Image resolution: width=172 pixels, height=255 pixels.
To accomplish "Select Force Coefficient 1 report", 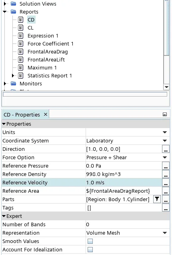I will pos(50,43).
